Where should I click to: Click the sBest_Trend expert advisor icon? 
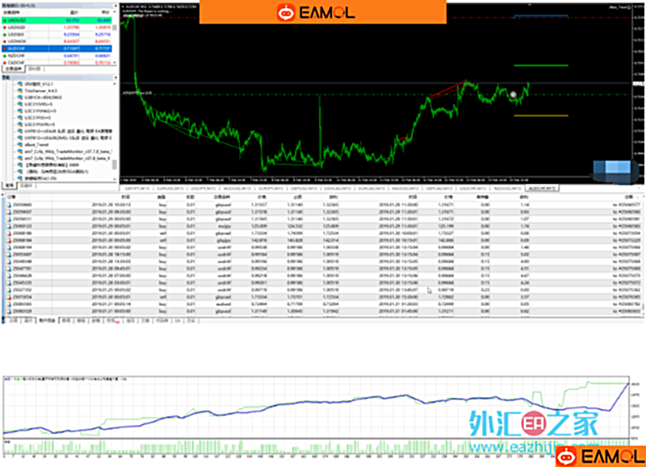[x=20, y=145]
